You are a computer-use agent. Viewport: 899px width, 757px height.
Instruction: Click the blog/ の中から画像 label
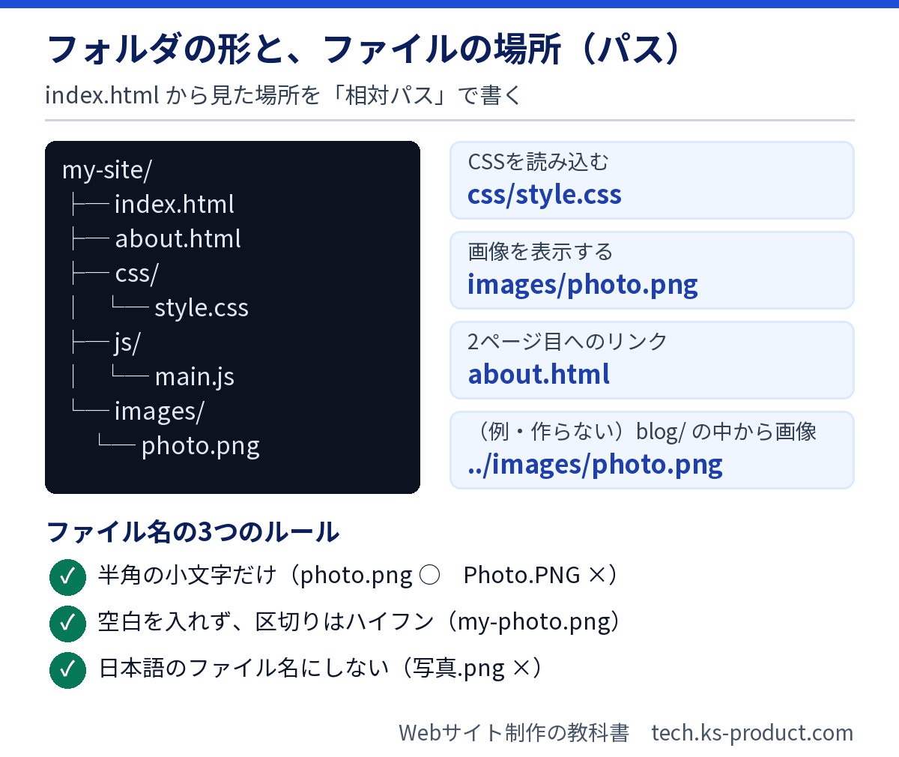click(726, 432)
